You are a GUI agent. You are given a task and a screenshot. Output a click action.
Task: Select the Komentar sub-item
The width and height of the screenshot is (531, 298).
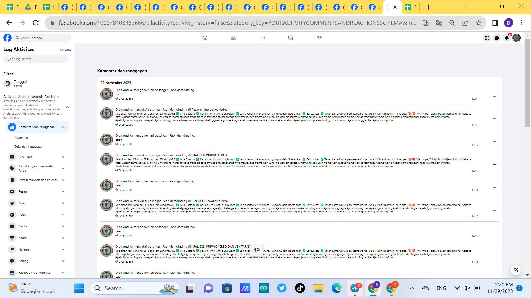point(22,137)
